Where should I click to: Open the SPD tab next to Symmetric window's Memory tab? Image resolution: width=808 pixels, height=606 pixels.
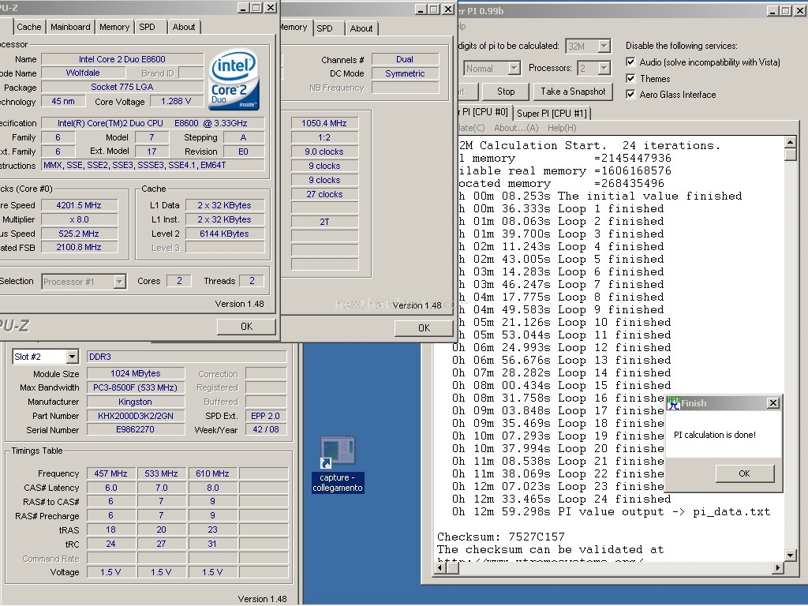point(324,28)
